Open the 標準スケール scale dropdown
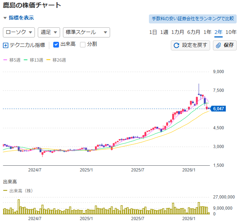This screenshot has width=241, height=223. [86, 32]
